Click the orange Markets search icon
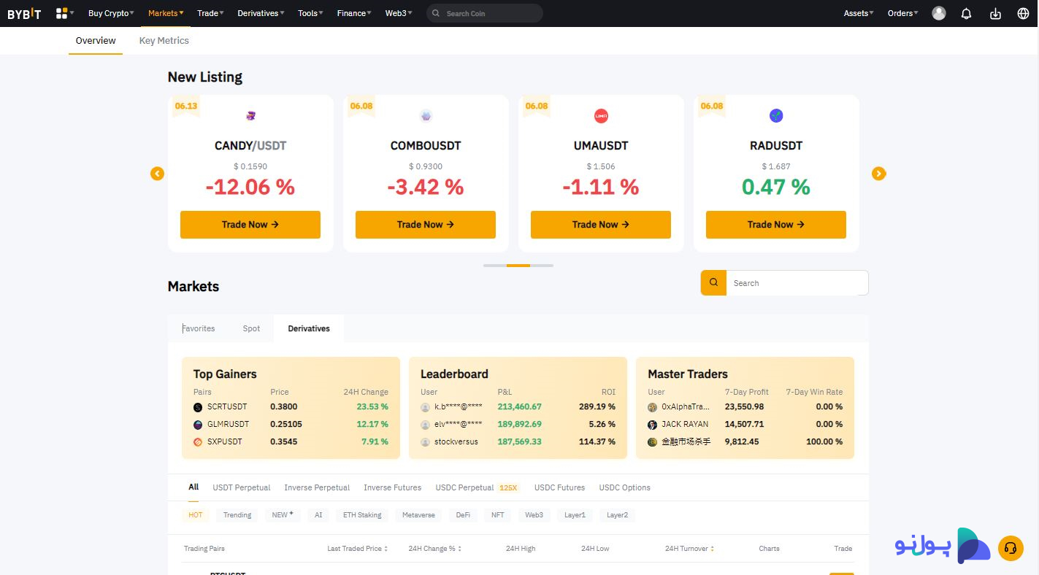This screenshot has height=575, width=1039. click(x=713, y=283)
